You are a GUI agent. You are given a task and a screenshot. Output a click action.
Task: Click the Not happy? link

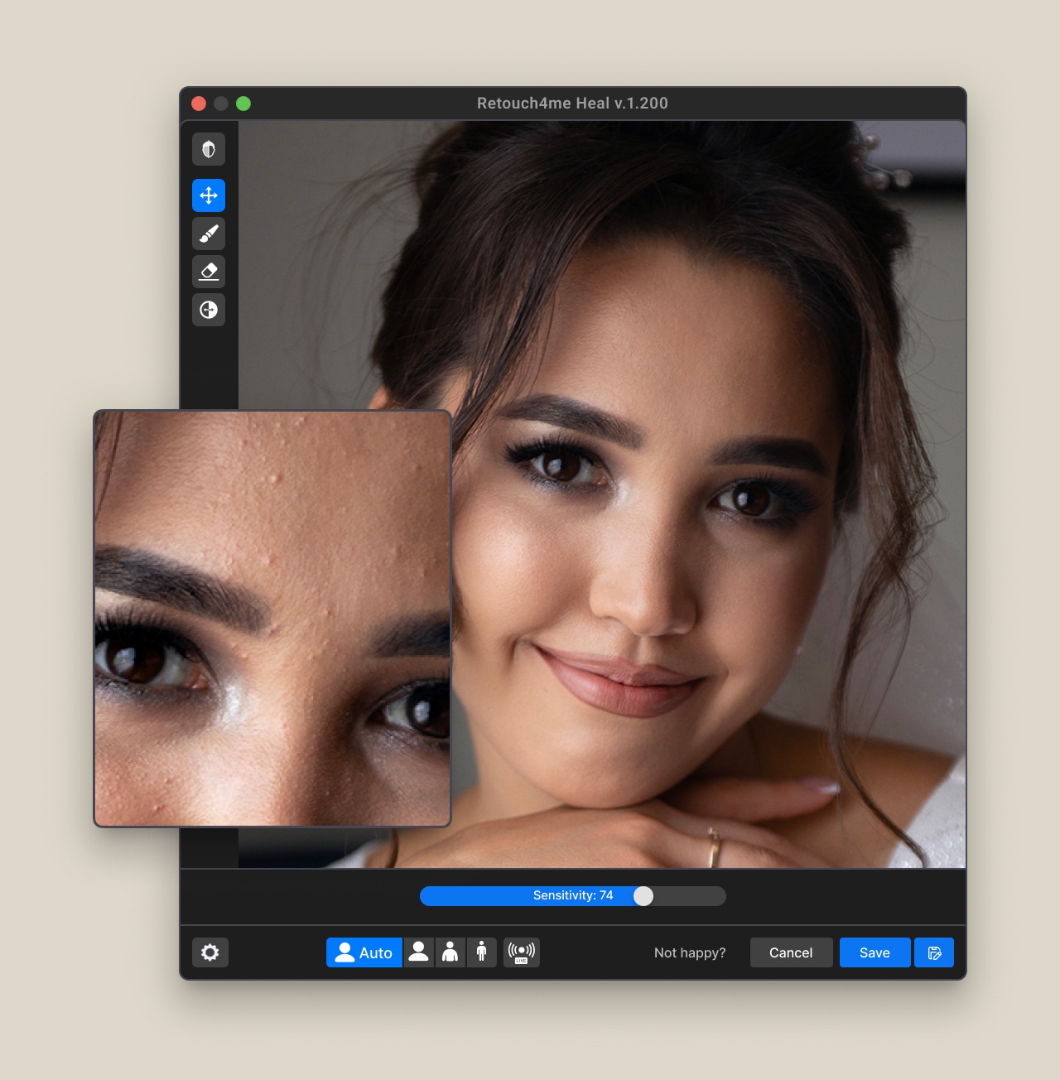click(x=690, y=952)
